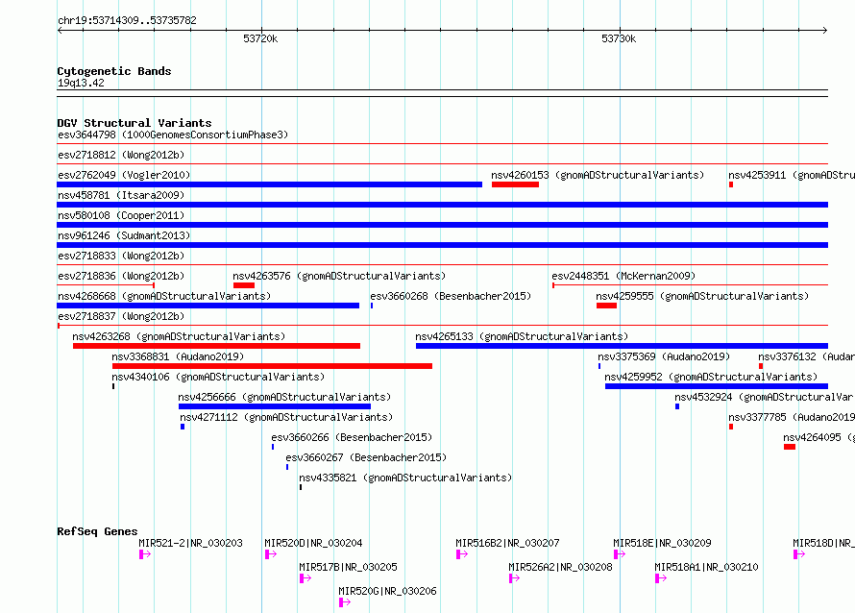The width and height of the screenshot is (855, 613).
Task: Select the red nsv4264095 variant marker
Action: (x=789, y=447)
